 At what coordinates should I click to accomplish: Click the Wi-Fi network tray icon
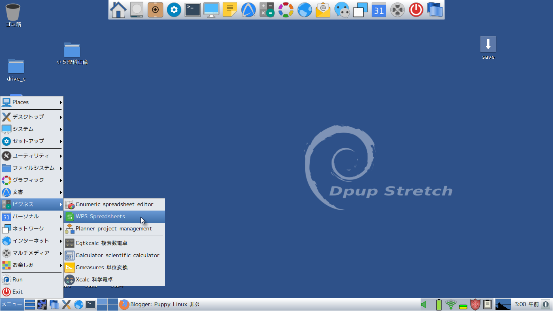(451, 305)
